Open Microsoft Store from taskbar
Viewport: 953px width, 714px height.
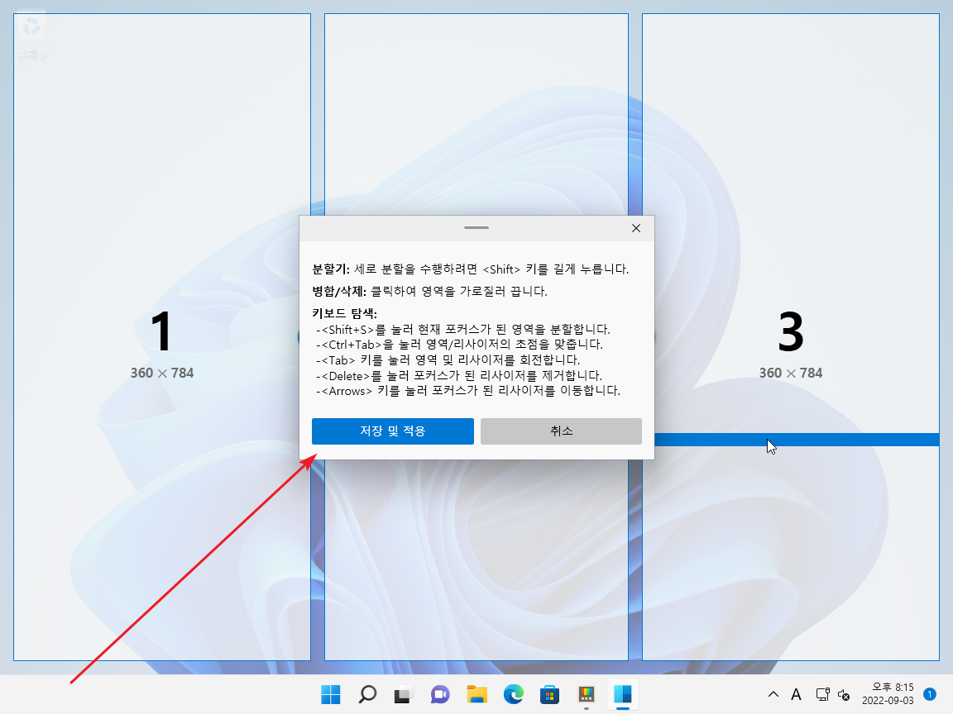(x=549, y=694)
